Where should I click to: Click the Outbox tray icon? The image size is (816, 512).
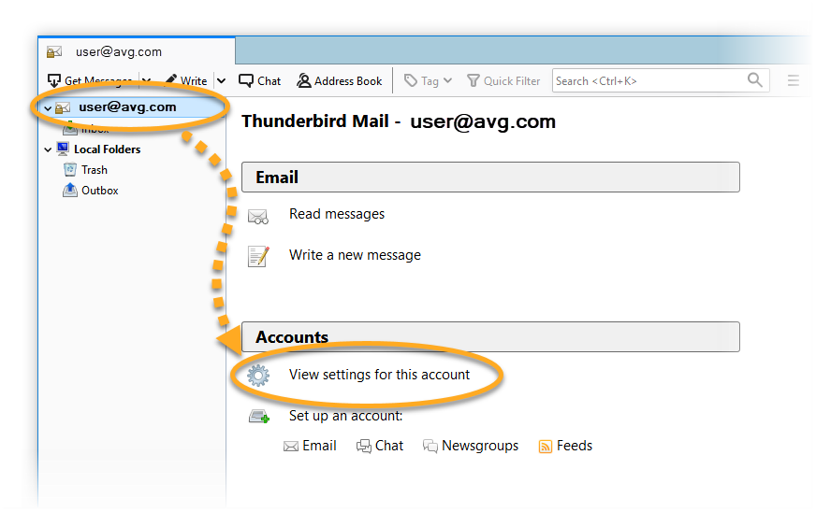(x=70, y=191)
